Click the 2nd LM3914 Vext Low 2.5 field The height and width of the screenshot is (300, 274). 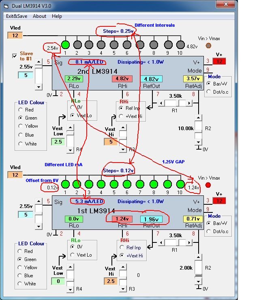(x=58, y=142)
